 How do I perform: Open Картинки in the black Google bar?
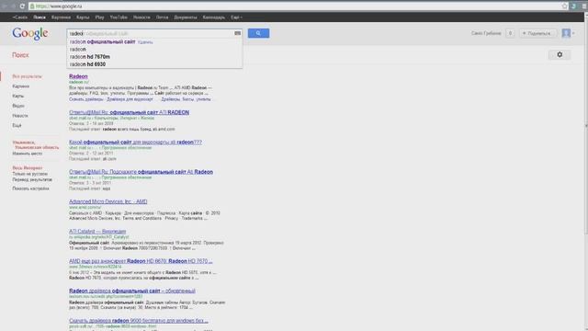click(61, 17)
